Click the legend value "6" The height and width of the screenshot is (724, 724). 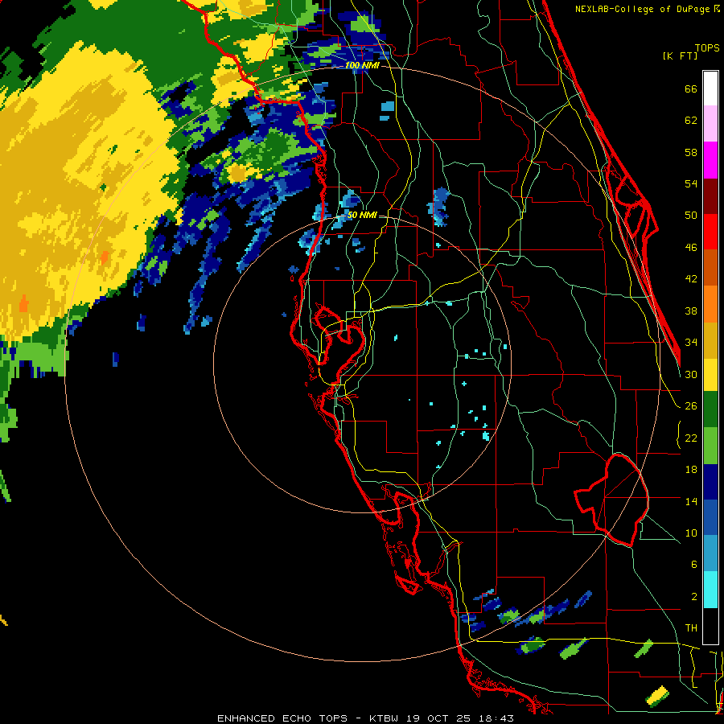tap(693, 565)
